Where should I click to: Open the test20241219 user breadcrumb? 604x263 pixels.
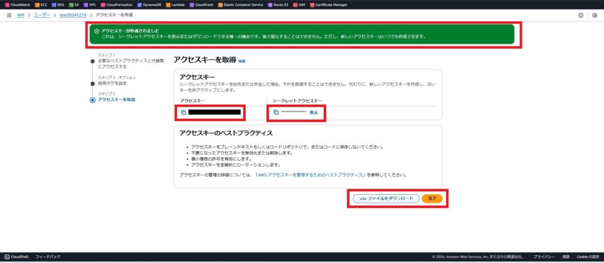(73, 14)
